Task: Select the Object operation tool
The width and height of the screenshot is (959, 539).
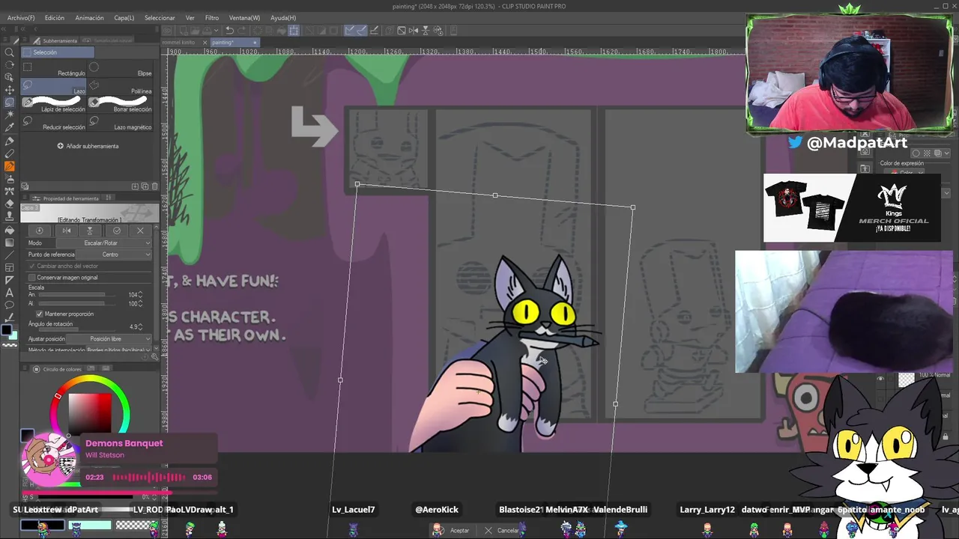Action: (9, 77)
